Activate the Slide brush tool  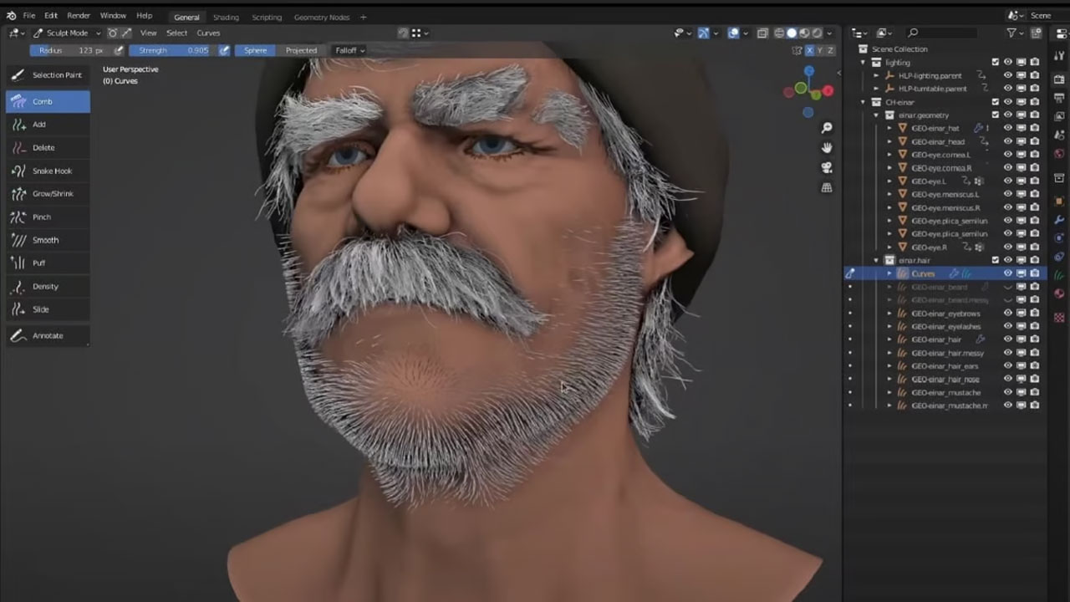[x=48, y=309]
